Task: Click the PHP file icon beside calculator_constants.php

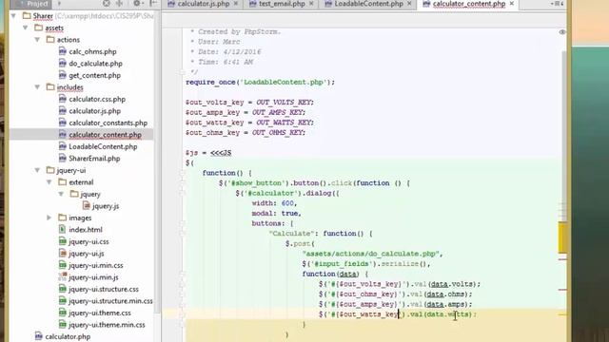Action: point(62,123)
